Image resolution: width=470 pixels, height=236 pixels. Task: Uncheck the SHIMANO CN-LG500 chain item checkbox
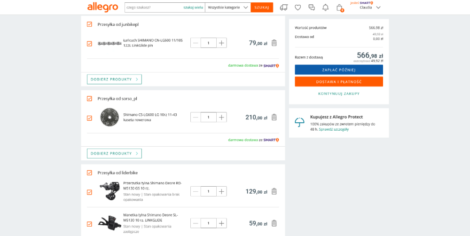[89, 44]
